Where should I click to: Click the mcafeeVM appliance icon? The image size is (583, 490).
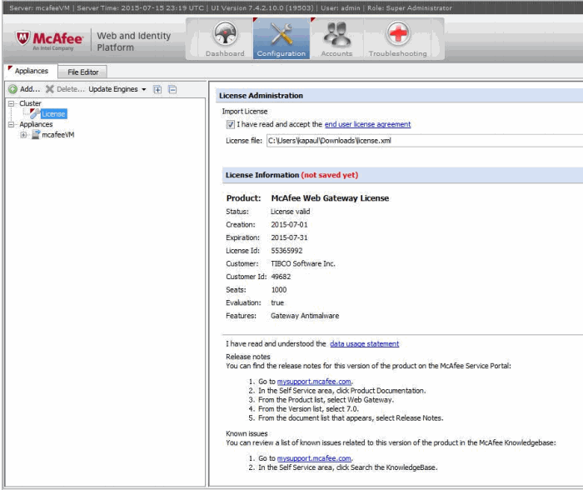[x=36, y=135]
